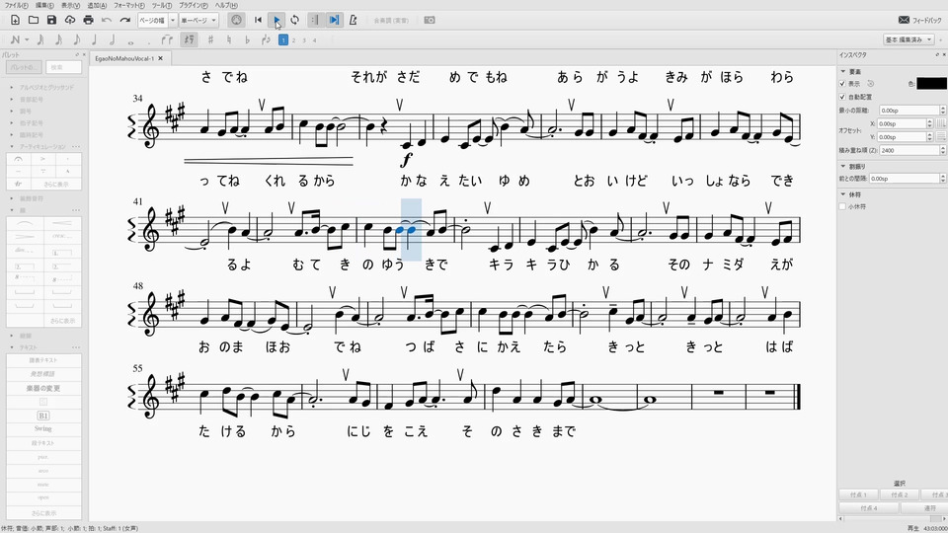
Task: Open the black color swatch in Inspector
Action: 931,83
